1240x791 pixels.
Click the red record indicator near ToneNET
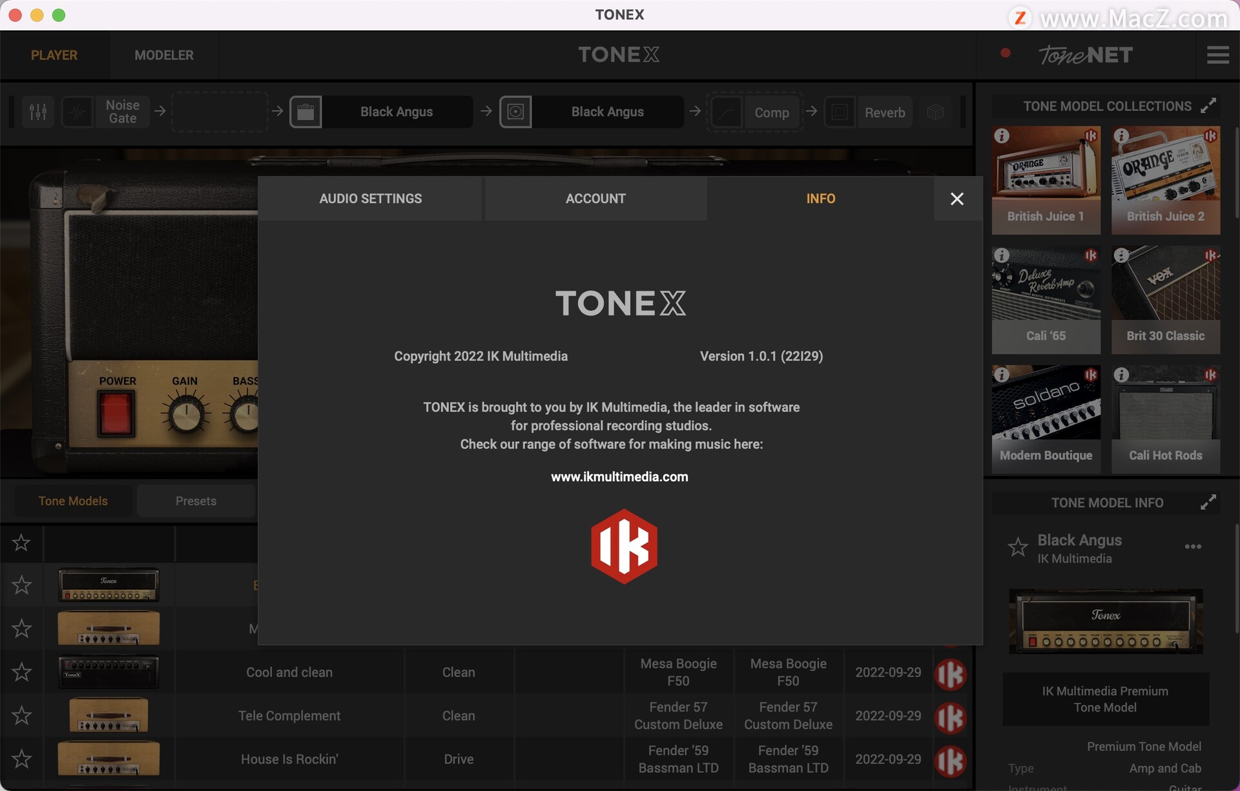click(1005, 53)
